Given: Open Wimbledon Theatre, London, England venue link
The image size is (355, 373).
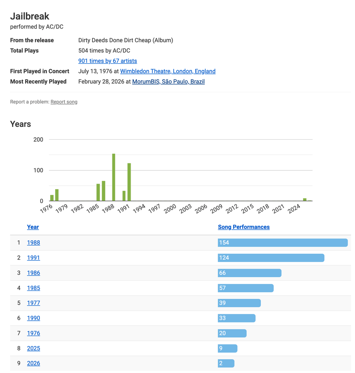Looking at the screenshot, I should coord(168,71).
